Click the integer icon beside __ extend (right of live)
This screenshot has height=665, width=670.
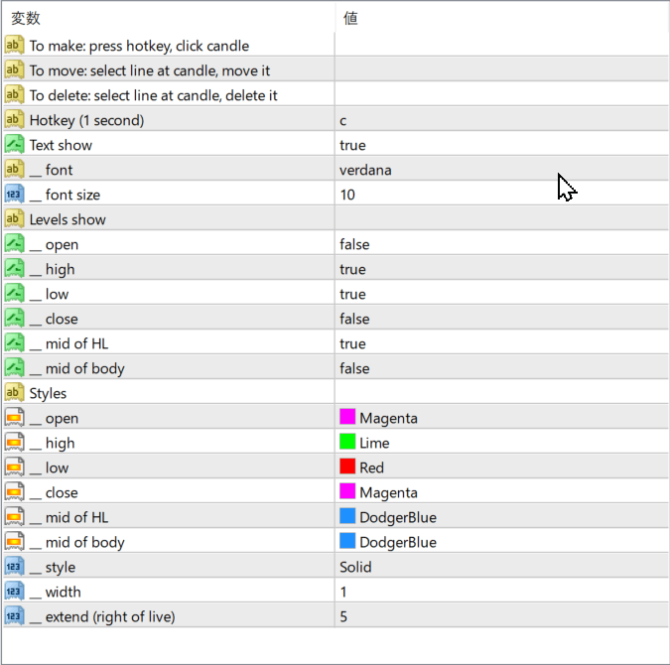[14, 616]
